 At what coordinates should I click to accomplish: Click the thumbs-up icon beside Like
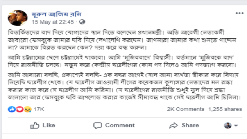pyautogui.click(x=35, y=125)
